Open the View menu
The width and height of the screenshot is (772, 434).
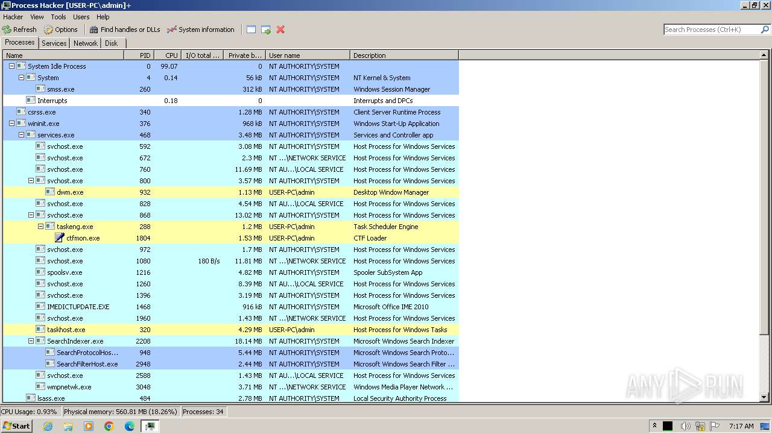(x=37, y=17)
